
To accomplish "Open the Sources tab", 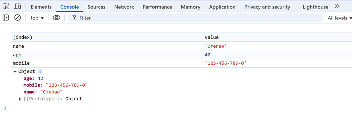I will [x=97, y=7].
